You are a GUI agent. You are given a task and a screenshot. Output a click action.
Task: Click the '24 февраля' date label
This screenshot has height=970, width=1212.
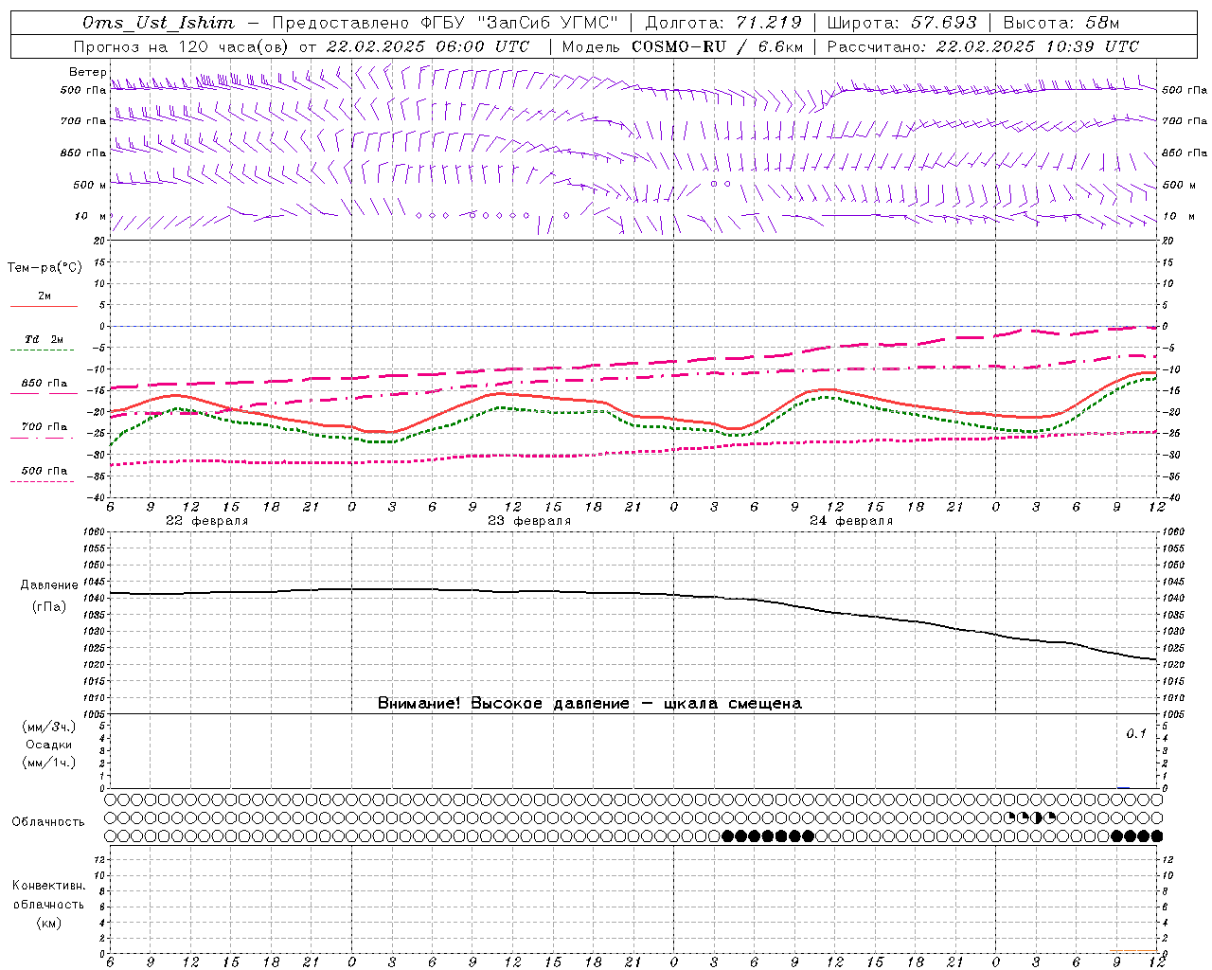[851, 521]
